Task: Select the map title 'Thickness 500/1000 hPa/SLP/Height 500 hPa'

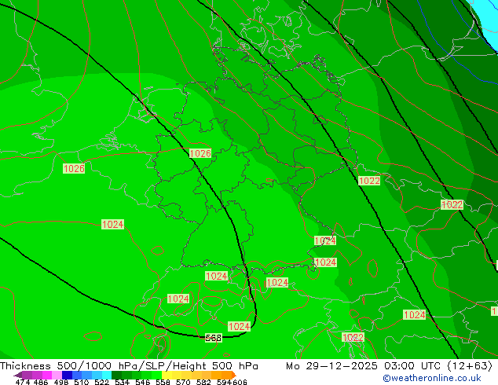Action: click(129, 366)
